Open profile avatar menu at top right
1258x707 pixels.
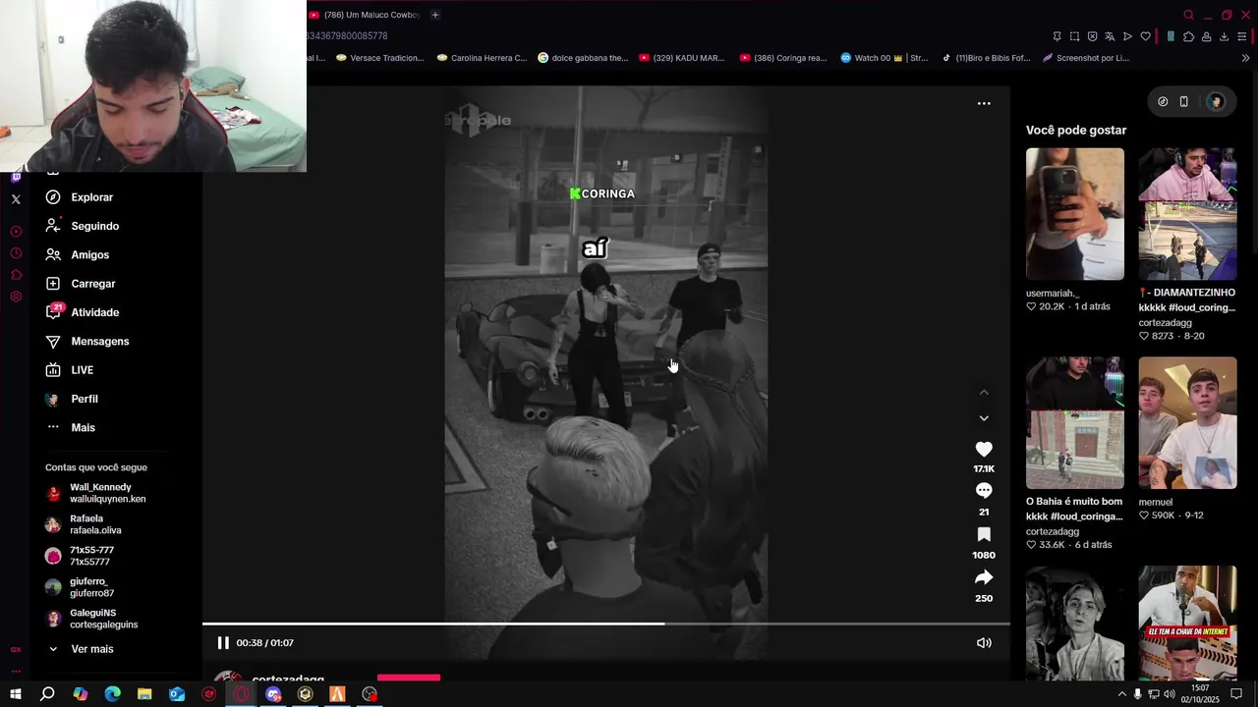pyautogui.click(x=1216, y=102)
